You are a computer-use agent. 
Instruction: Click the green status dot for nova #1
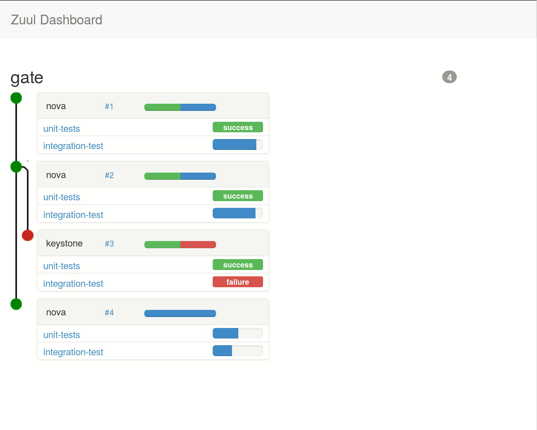pyautogui.click(x=16, y=98)
